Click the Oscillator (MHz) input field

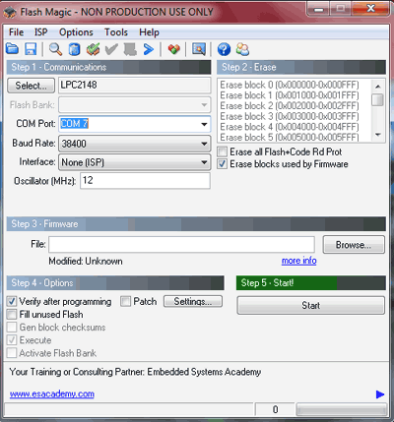(145, 181)
